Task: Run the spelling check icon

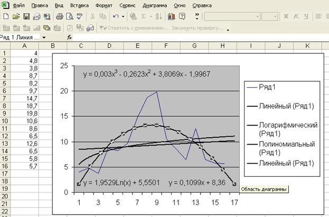Action: (x=79, y=16)
